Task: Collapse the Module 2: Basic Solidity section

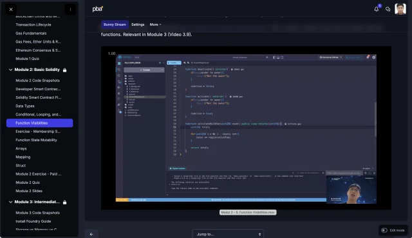Action: point(10,70)
